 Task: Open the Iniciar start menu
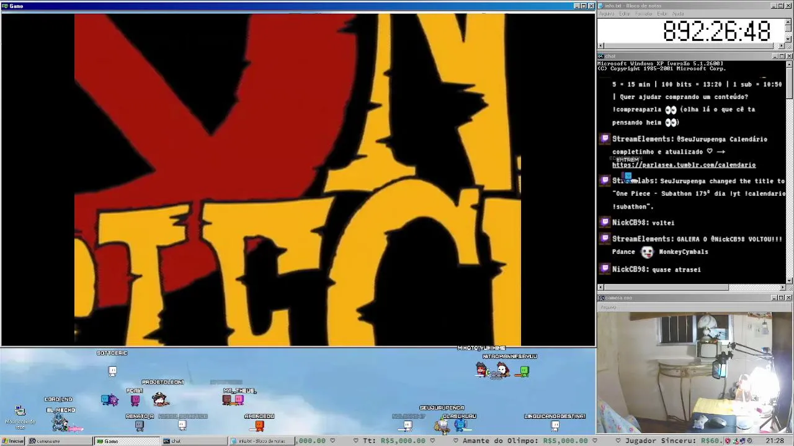13,441
